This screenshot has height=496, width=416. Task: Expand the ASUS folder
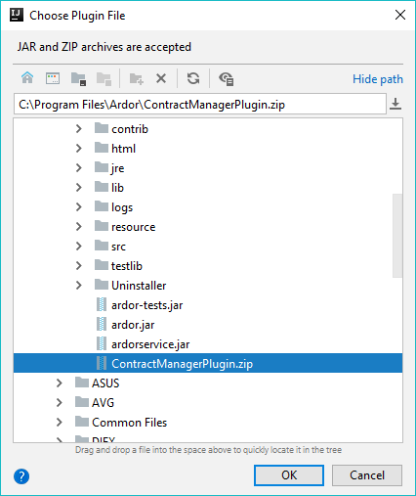[x=59, y=383]
